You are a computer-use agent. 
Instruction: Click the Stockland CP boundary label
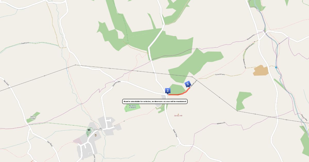click(x=251, y=37)
